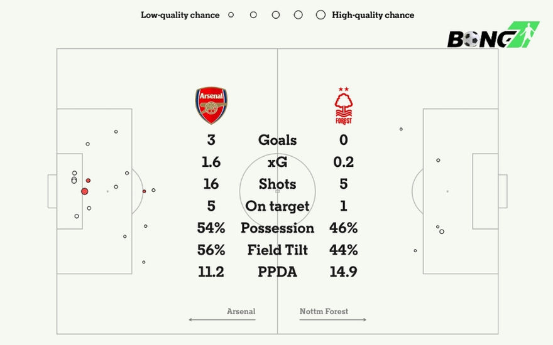Click the red shot marker on the penalty arc
The height and width of the screenshot is (345, 553).
point(144,191)
